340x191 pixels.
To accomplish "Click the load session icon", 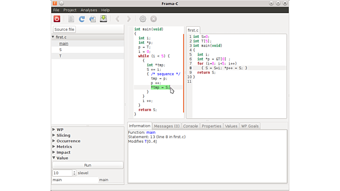I will tap(93, 19).
